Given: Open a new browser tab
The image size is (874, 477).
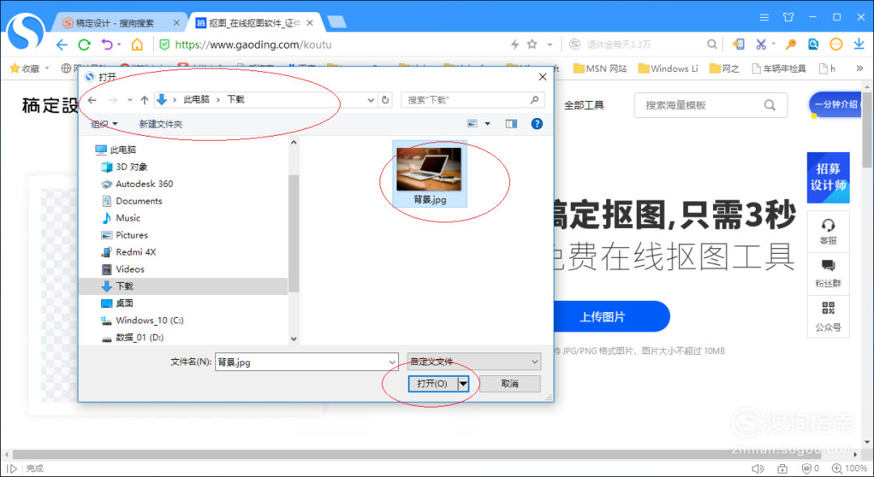Looking at the screenshot, I should (337, 23).
